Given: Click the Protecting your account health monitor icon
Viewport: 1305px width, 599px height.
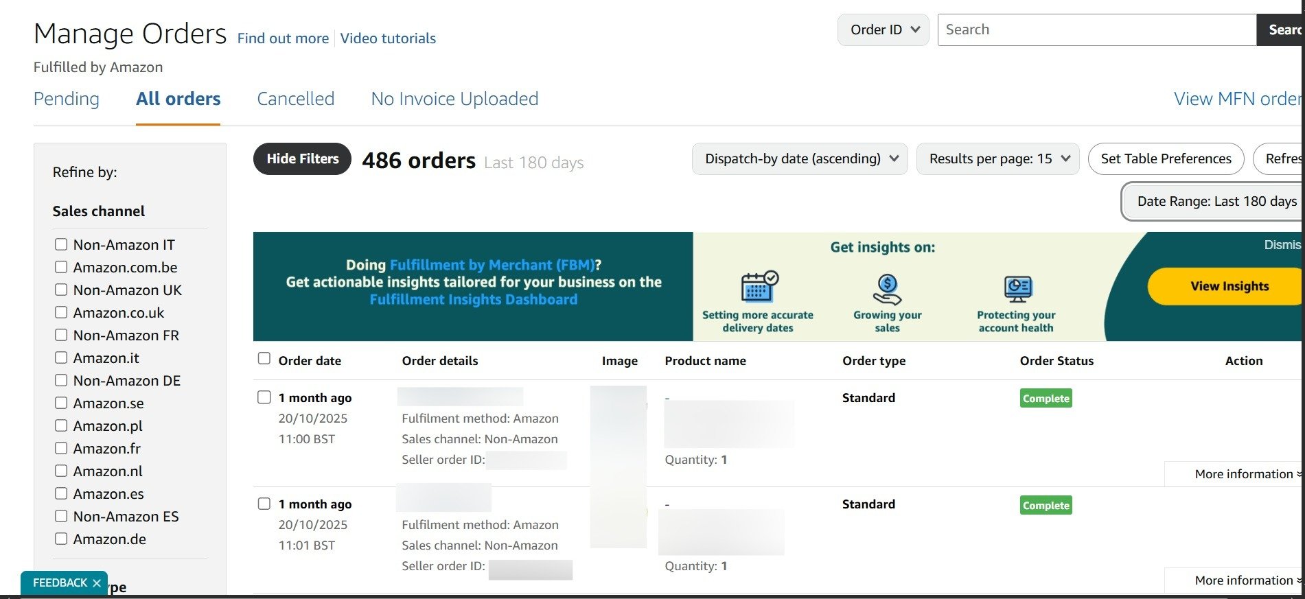Looking at the screenshot, I should click(1017, 288).
